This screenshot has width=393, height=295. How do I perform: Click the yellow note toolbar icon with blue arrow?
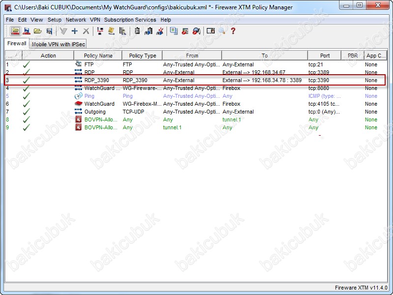112,31
